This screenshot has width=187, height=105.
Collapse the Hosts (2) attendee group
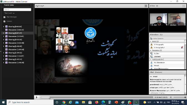[x=150, y=42]
